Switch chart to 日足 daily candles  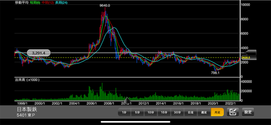191,112
